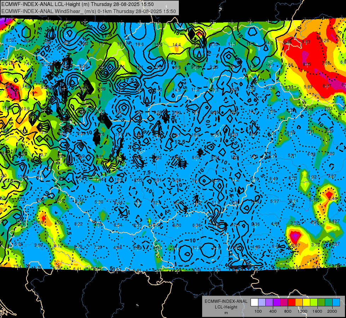
Task: Click the 6.50 wind shear value
Action: 196,157
